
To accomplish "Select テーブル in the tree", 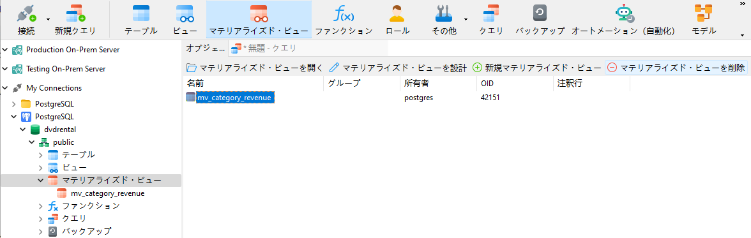I will tap(78, 154).
